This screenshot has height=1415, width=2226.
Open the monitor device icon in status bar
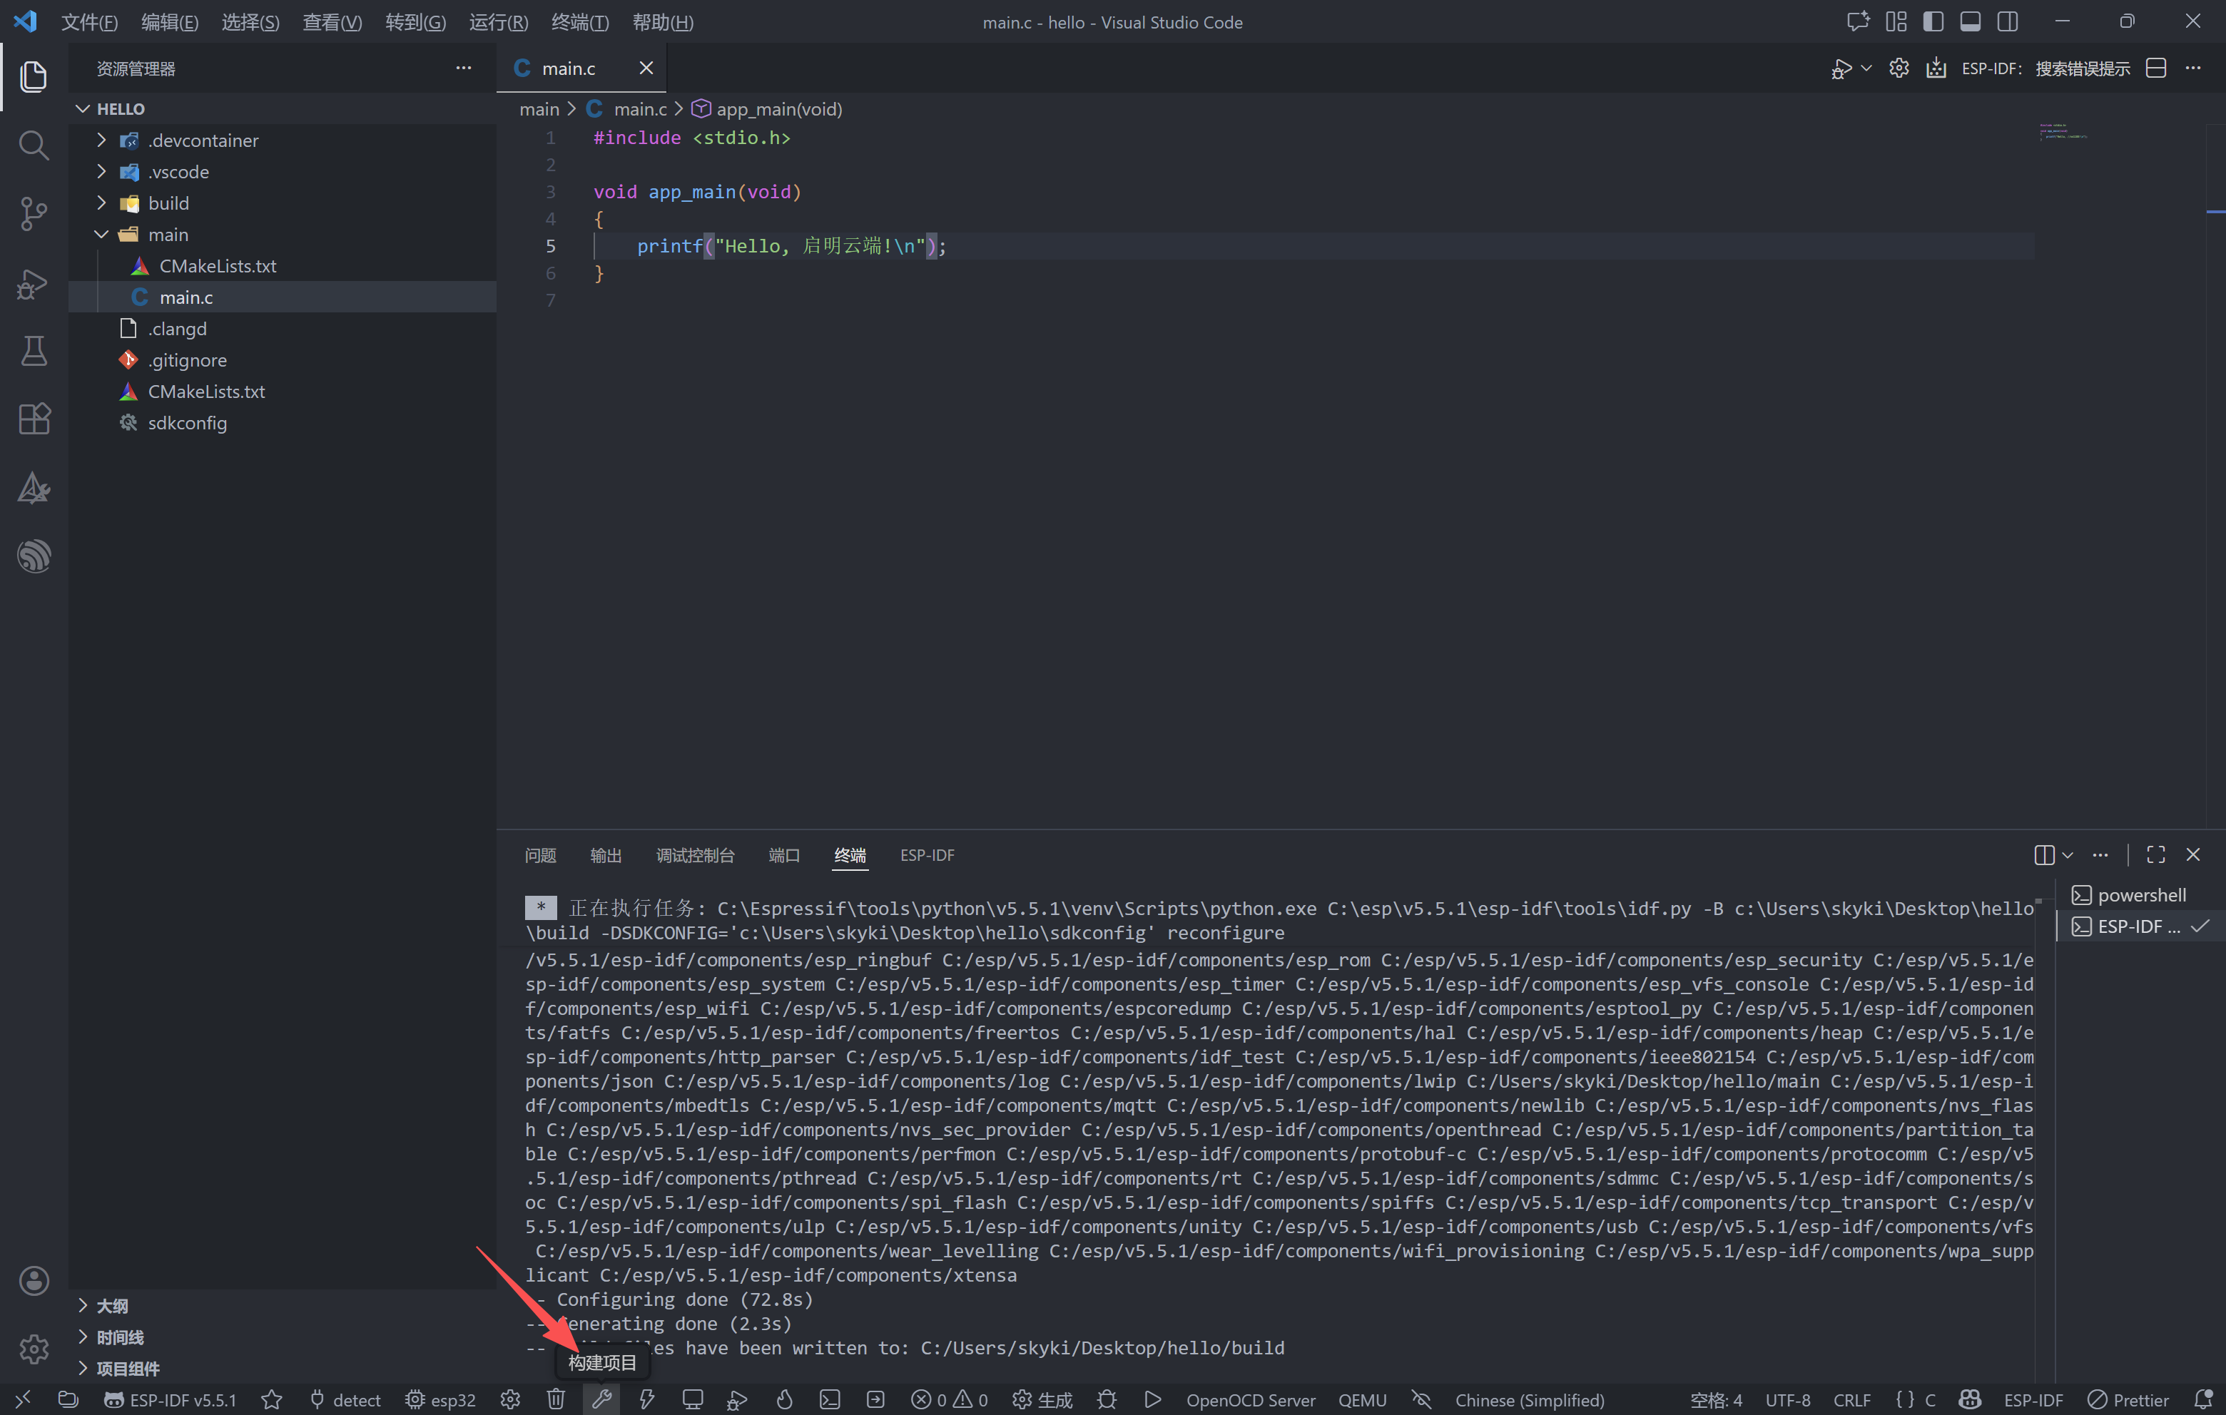click(692, 1399)
